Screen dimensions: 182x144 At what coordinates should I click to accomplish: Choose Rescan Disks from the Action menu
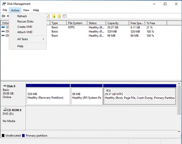(25, 21)
